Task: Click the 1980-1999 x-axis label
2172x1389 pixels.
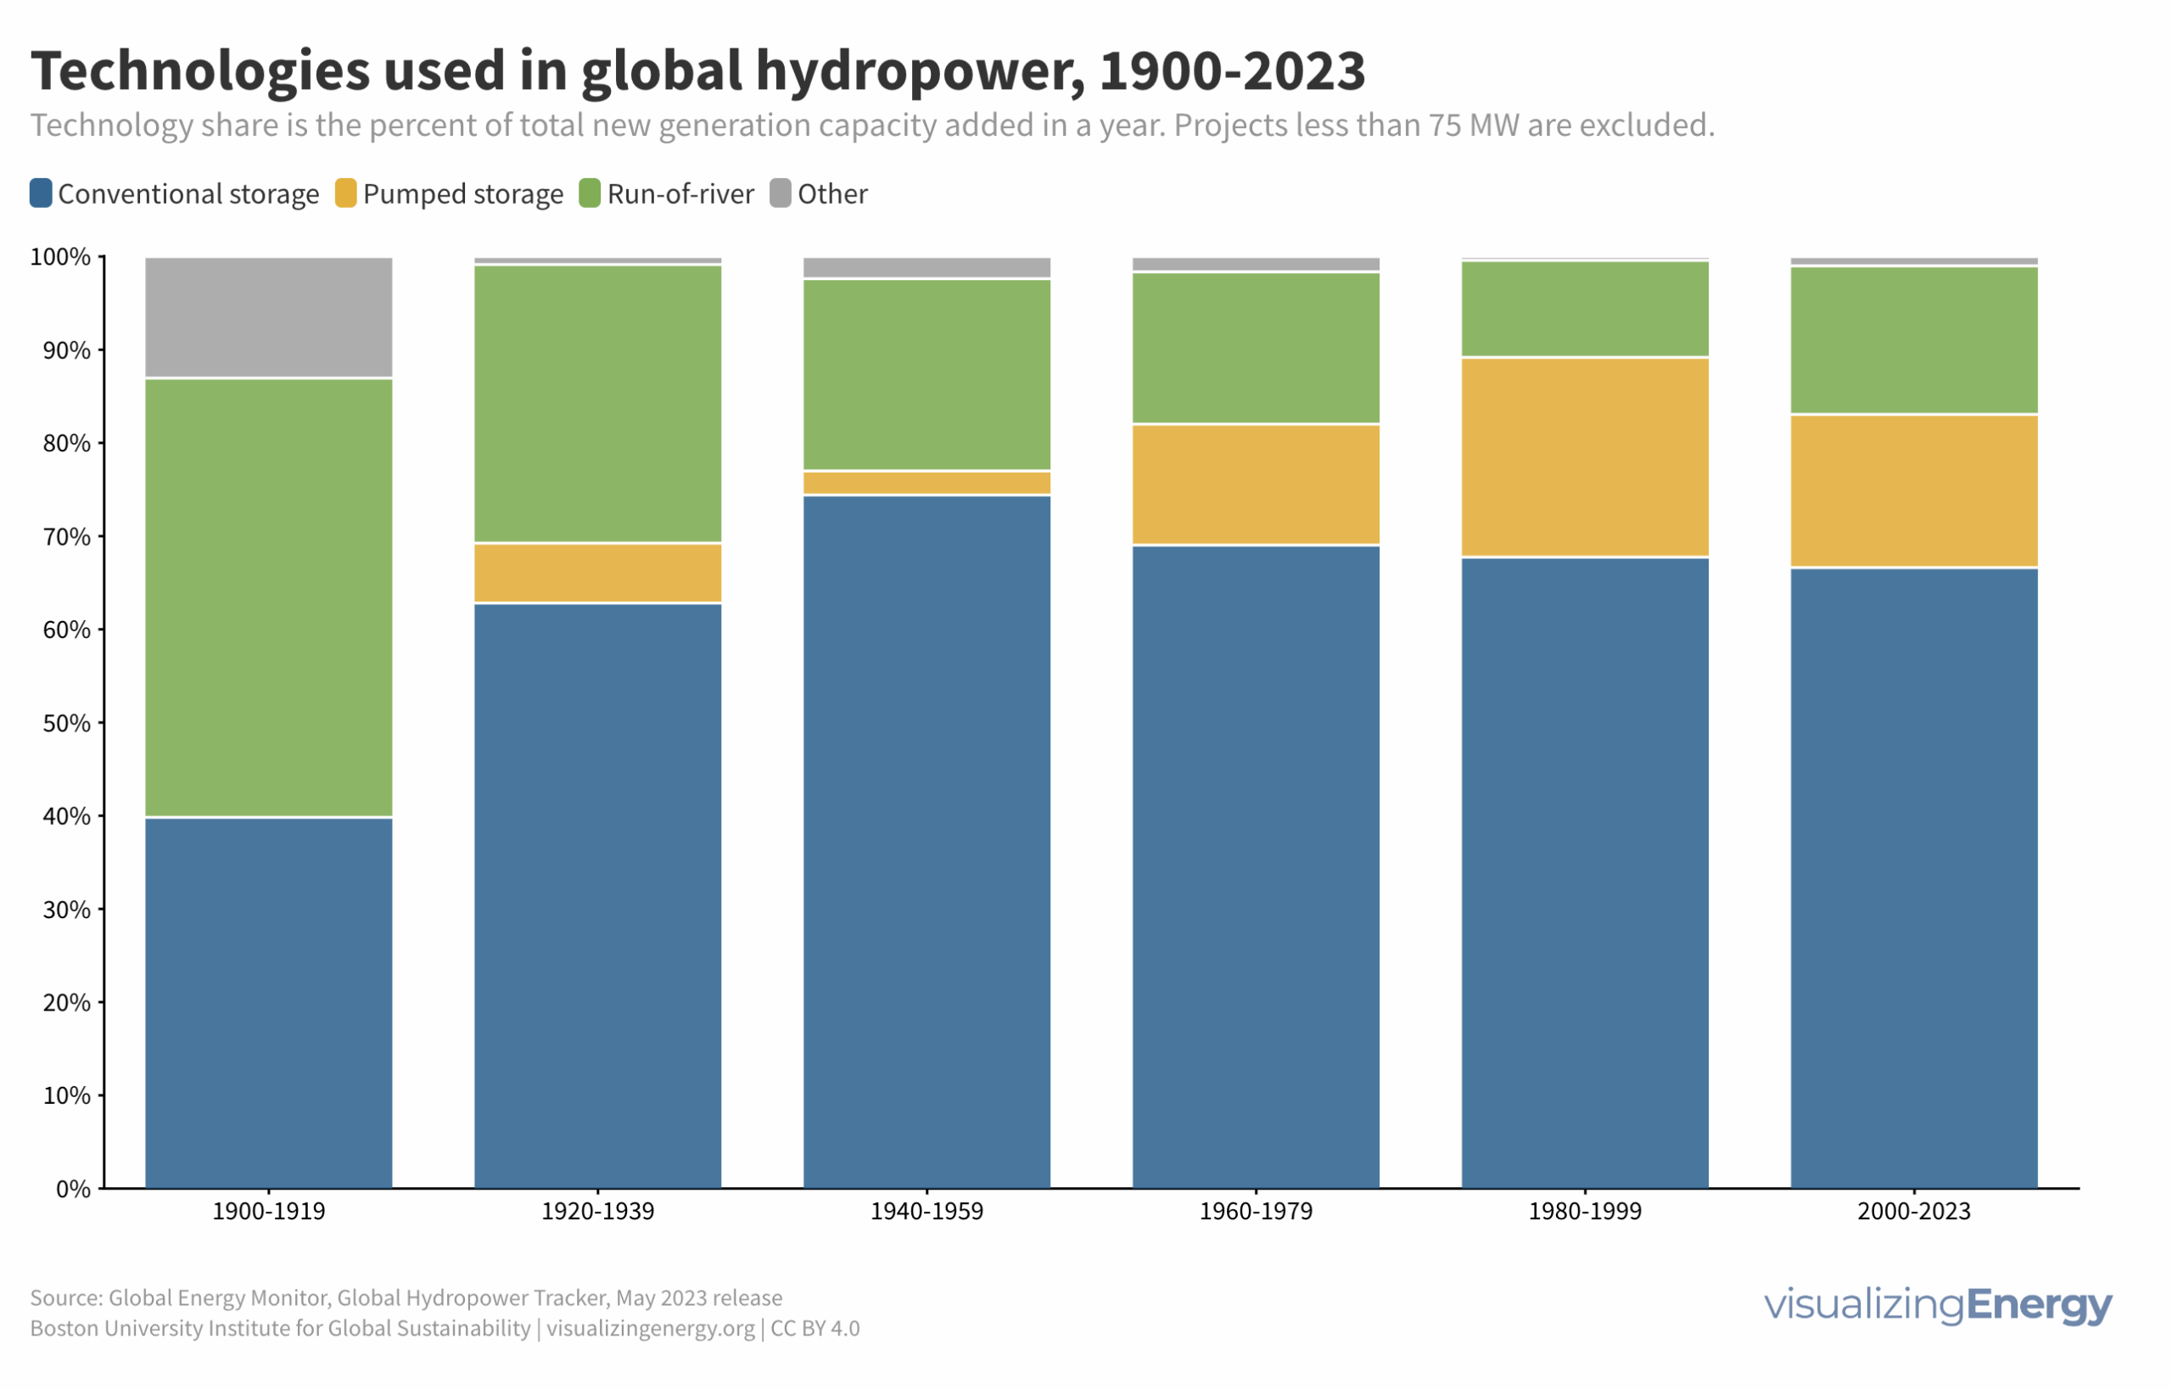Action: tap(1585, 1212)
